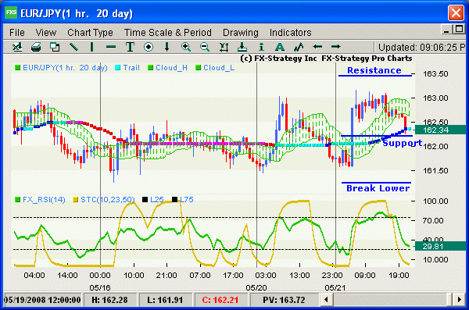Click the zoom out magnifier icon
This screenshot has width=469, height=310.
click(205, 47)
